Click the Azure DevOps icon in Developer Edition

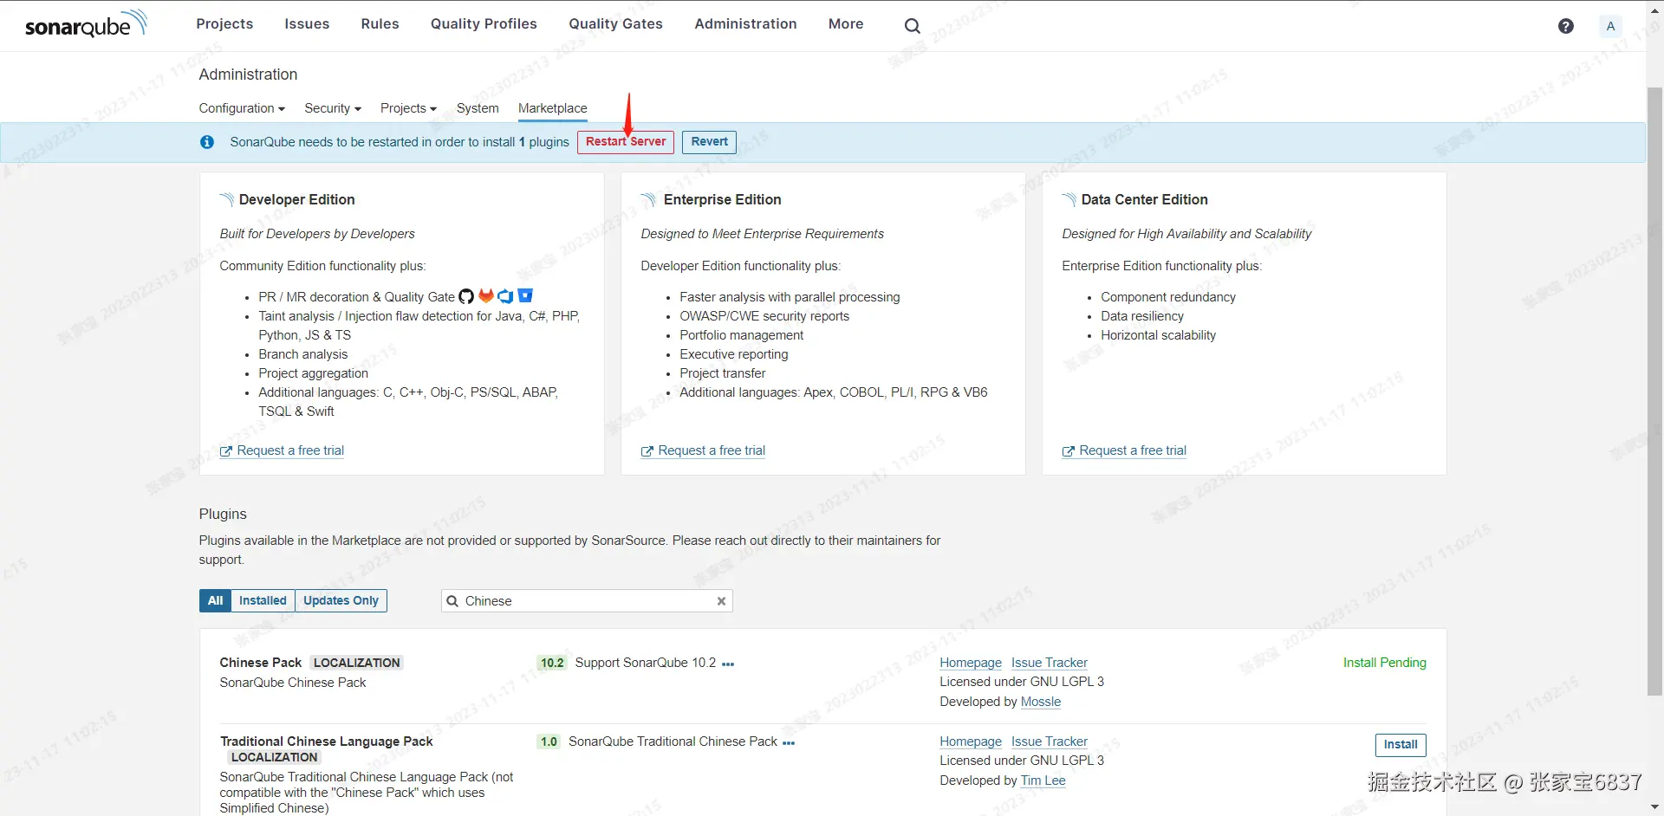(x=506, y=296)
